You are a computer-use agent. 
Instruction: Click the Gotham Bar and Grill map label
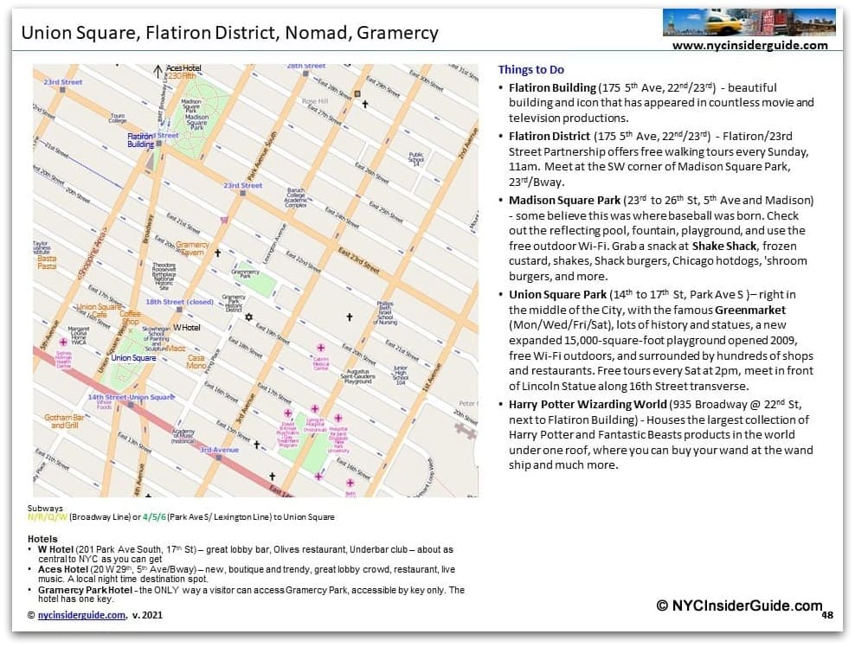[64, 420]
